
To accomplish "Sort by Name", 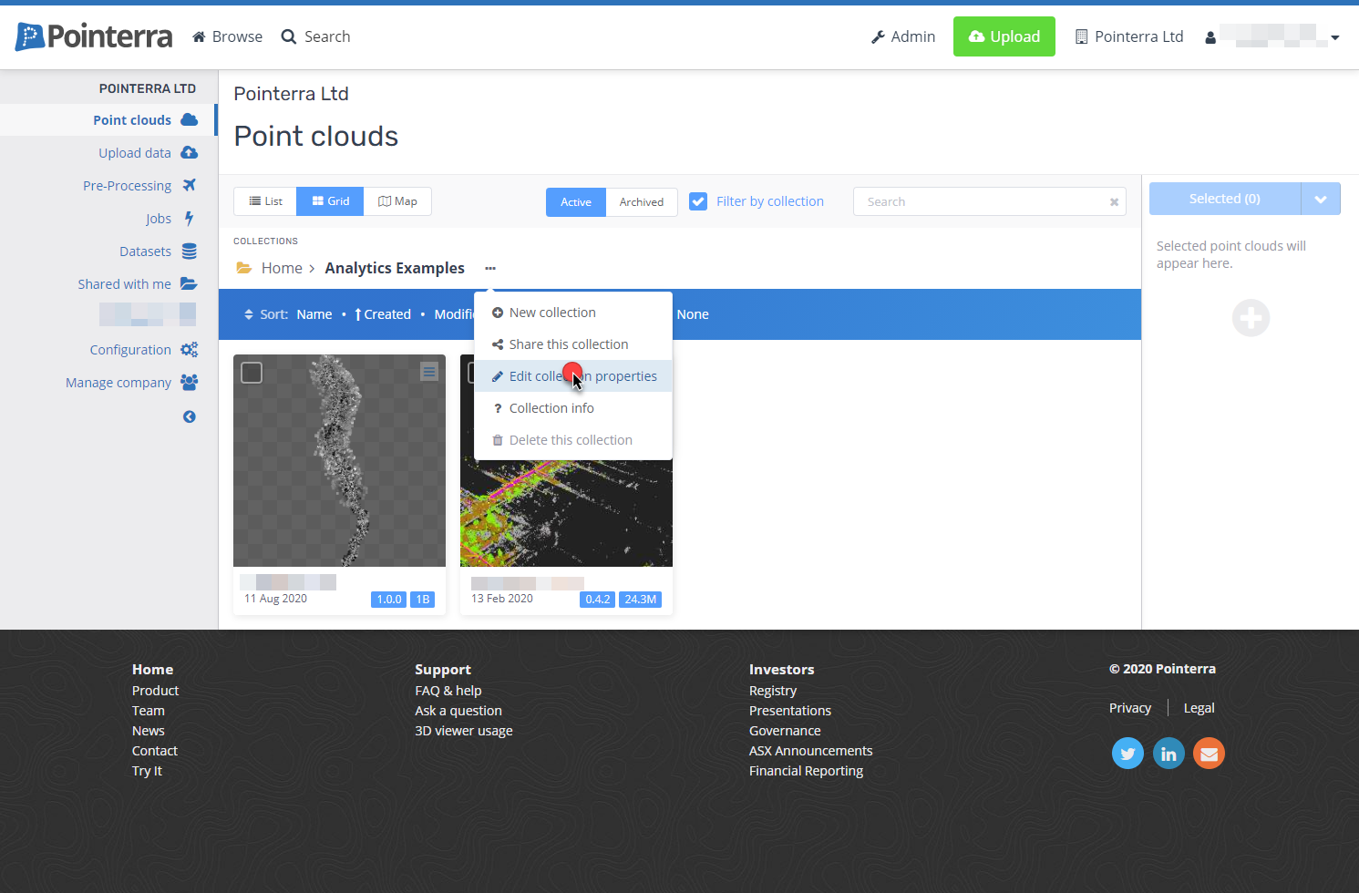I will pos(314,314).
